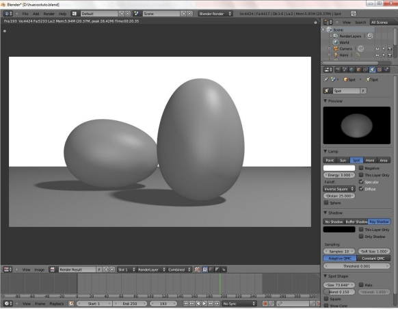The width and height of the screenshot is (398, 309).
Task: Open the Combined pass dropdown
Action: 179,269
